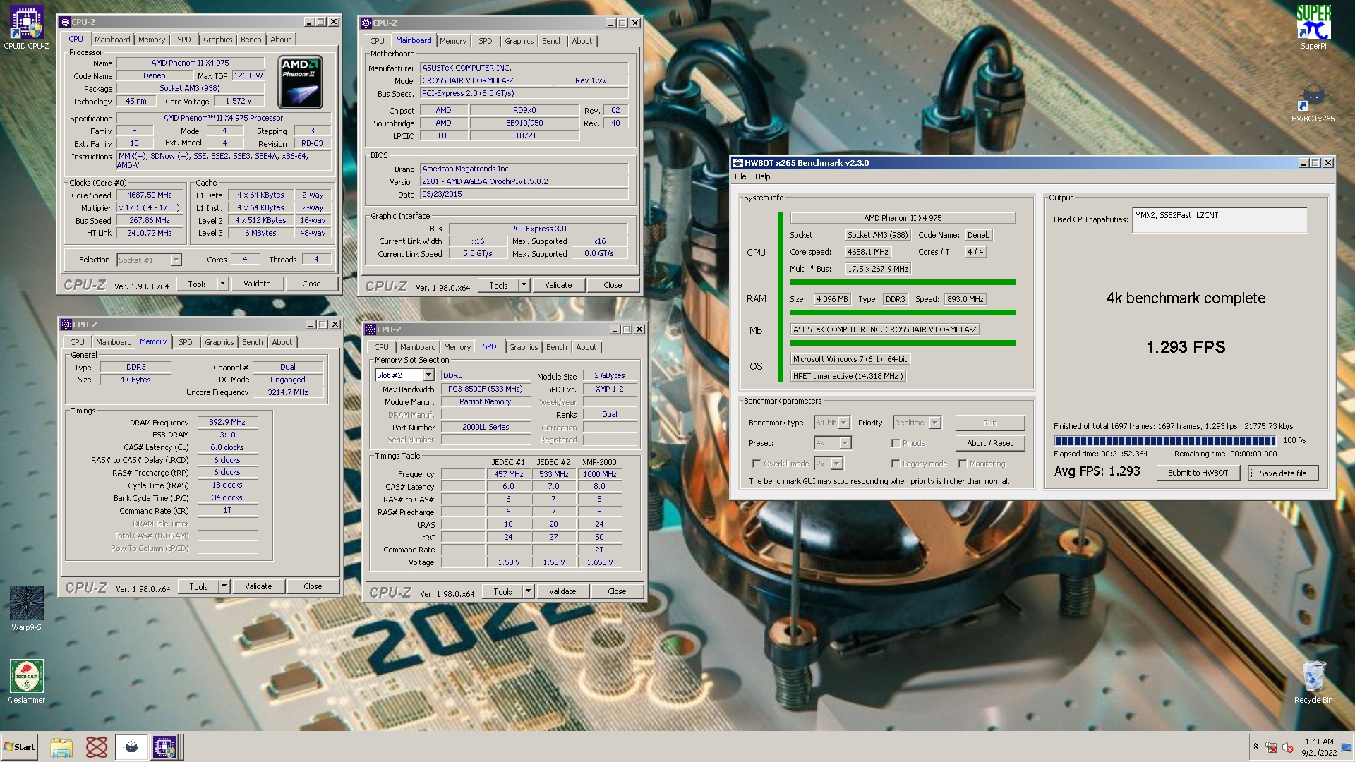This screenshot has height=762, width=1355.
Task: Click the CPU-Z SPD window title icon
Action: tap(370, 329)
